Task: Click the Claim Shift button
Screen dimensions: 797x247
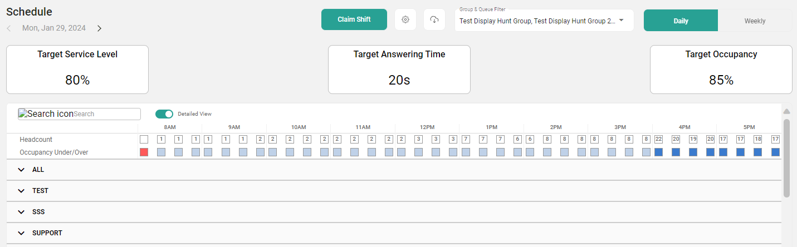Action: click(x=354, y=19)
